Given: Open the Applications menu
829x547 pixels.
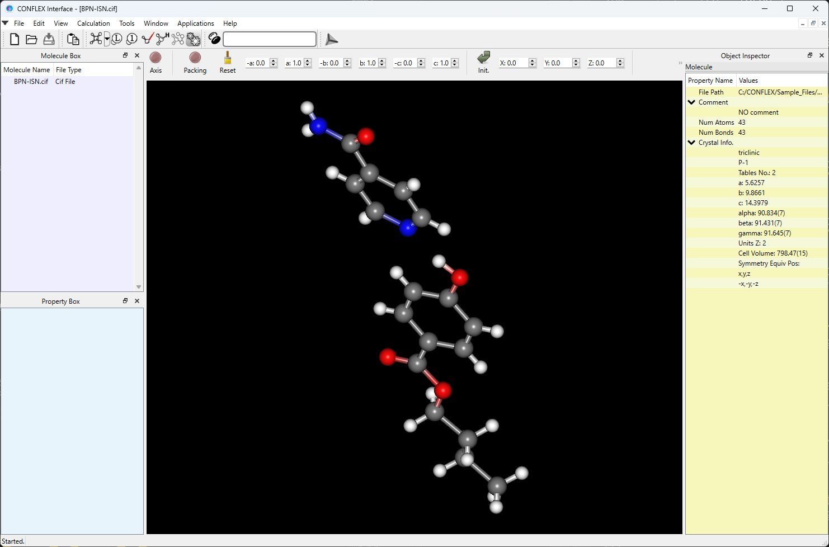Looking at the screenshot, I should [195, 23].
